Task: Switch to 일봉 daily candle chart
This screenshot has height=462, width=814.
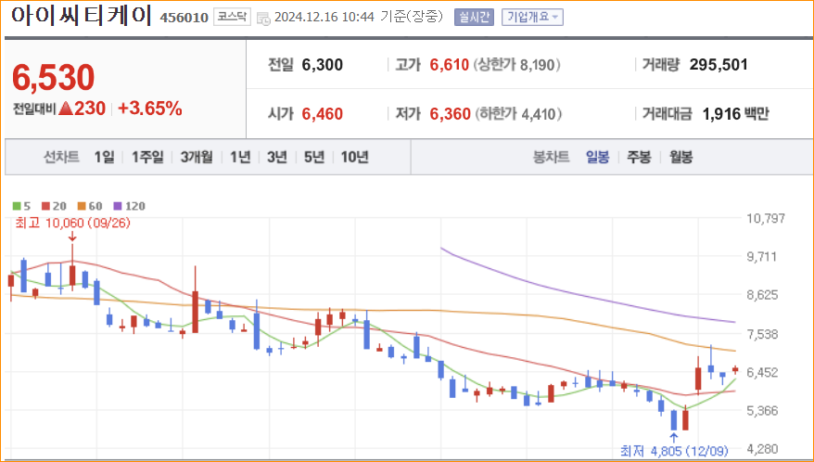Action: pyautogui.click(x=598, y=157)
